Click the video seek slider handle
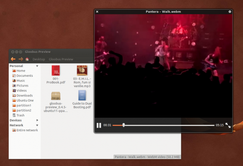Screen dimensions: 243x166 click(123, 125)
